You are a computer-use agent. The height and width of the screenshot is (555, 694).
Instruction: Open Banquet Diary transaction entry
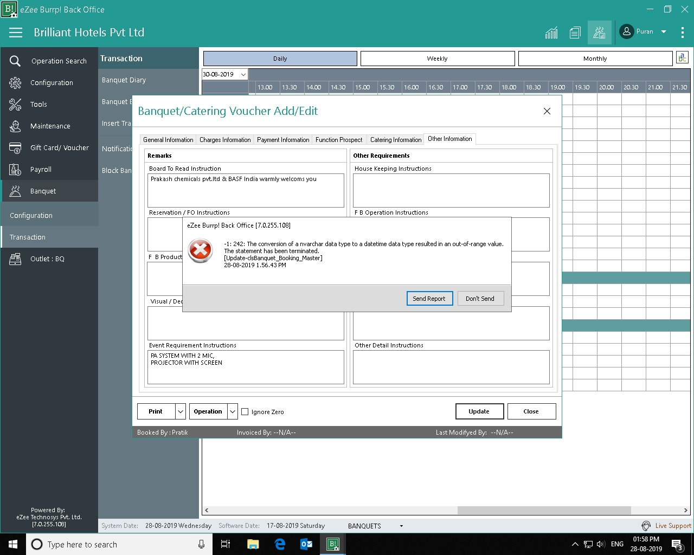pyautogui.click(x=124, y=80)
